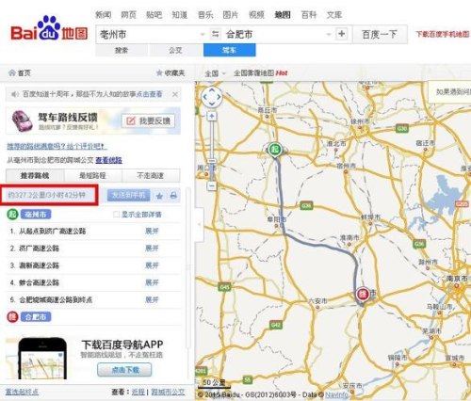Open the 全国 region dropdown
Image resolution: width=471 pixels, height=401 pixels.
coord(216,73)
